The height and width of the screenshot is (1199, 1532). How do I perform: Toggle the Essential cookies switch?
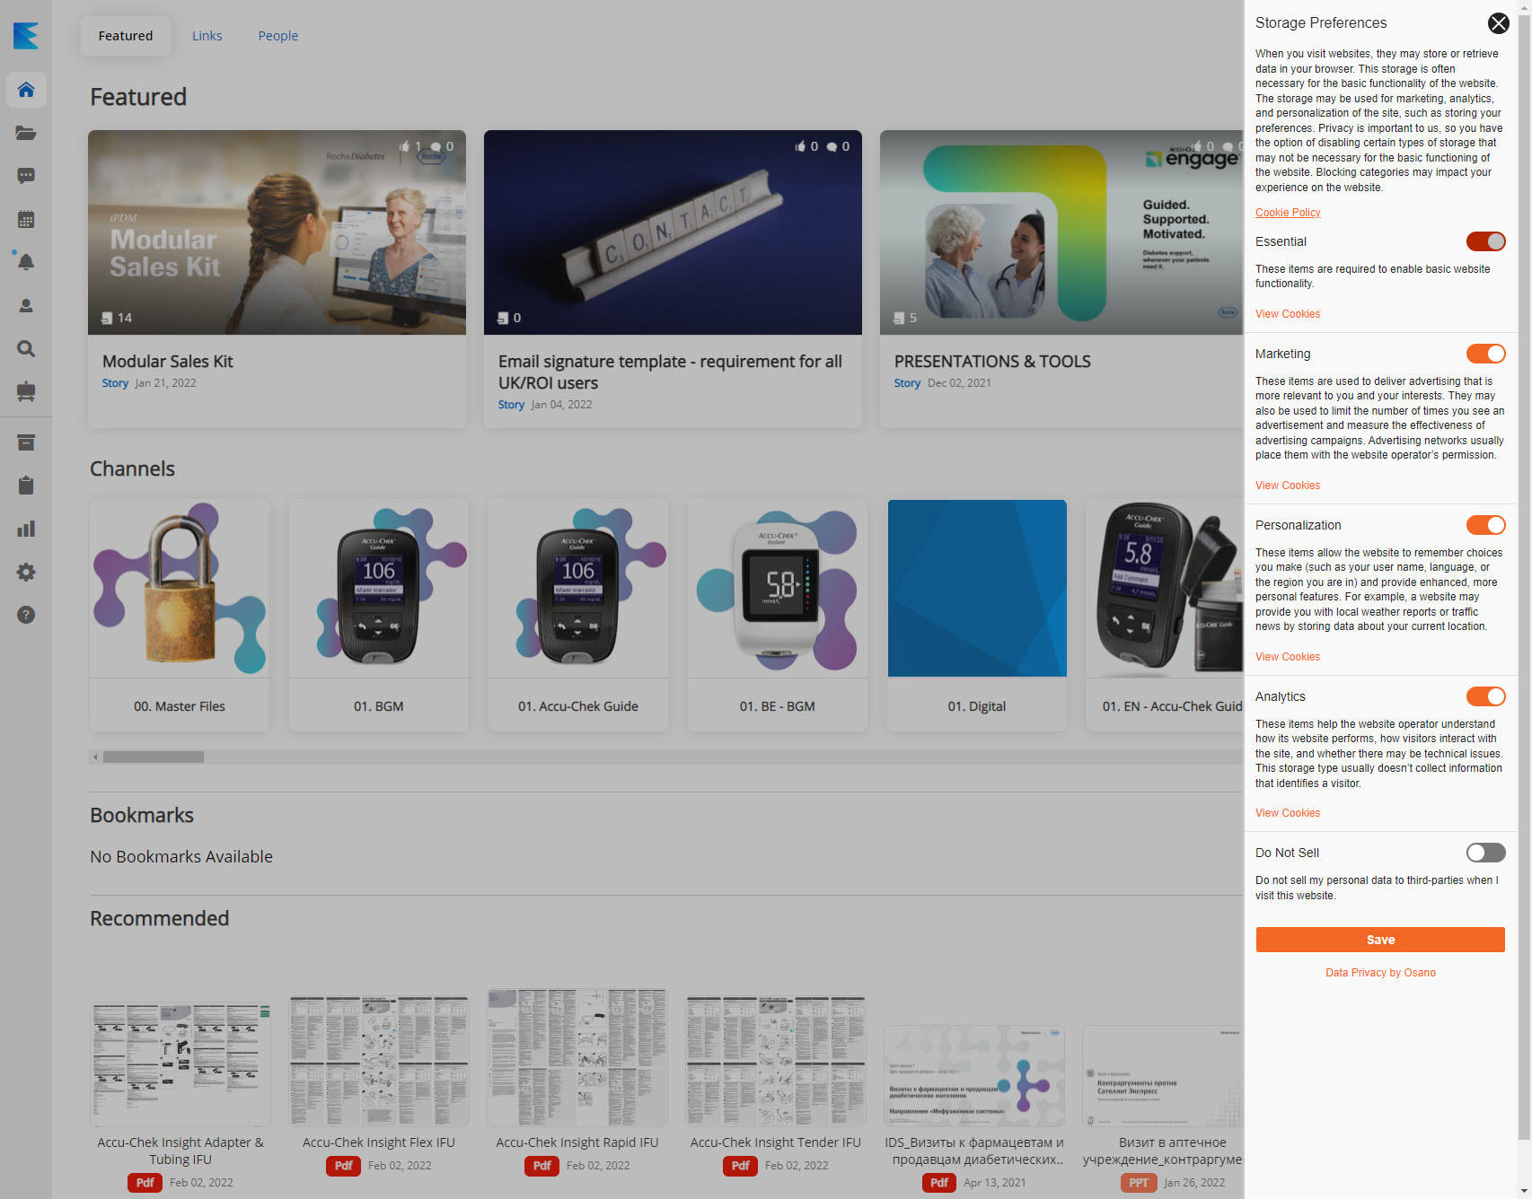click(1485, 241)
